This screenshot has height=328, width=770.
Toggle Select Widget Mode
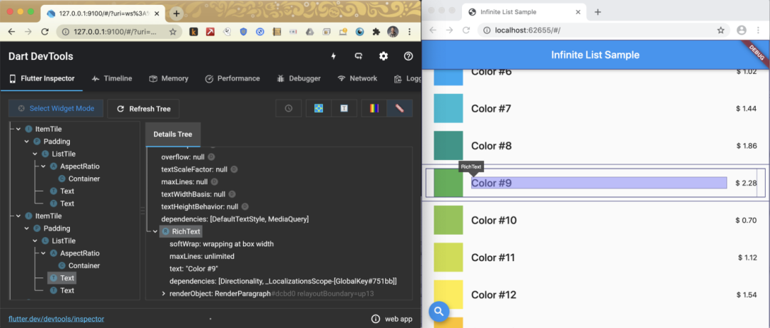(56, 108)
